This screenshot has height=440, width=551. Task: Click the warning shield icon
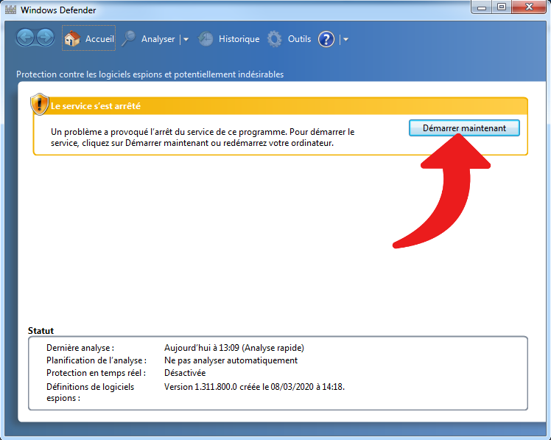pyautogui.click(x=39, y=104)
